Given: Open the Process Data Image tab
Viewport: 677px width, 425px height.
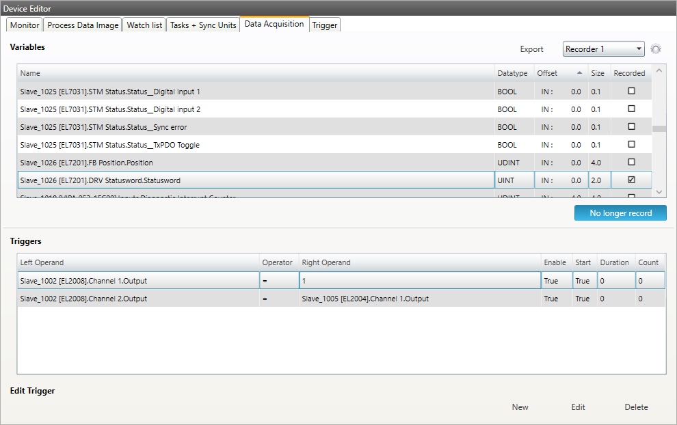Looking at the screenshot, I should click(83, 25).
